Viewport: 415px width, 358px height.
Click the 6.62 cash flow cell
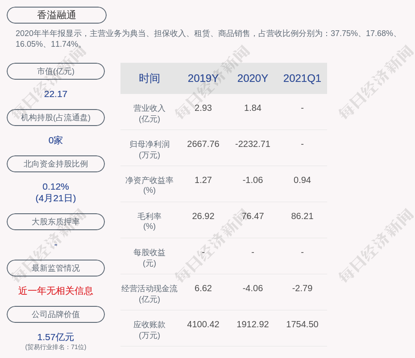point(203,288)
